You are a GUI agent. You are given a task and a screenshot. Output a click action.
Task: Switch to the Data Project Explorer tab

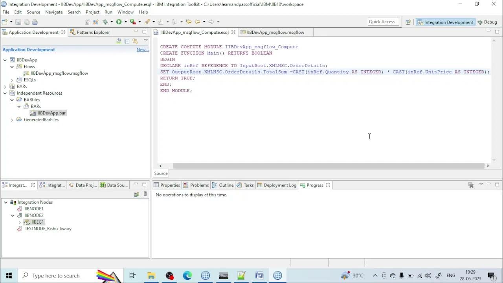pos(83,185)
